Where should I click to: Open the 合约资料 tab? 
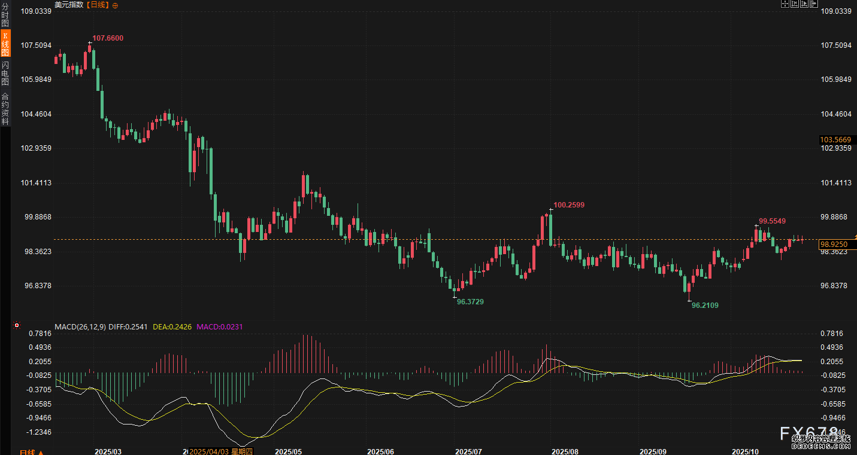pos(5,108)
